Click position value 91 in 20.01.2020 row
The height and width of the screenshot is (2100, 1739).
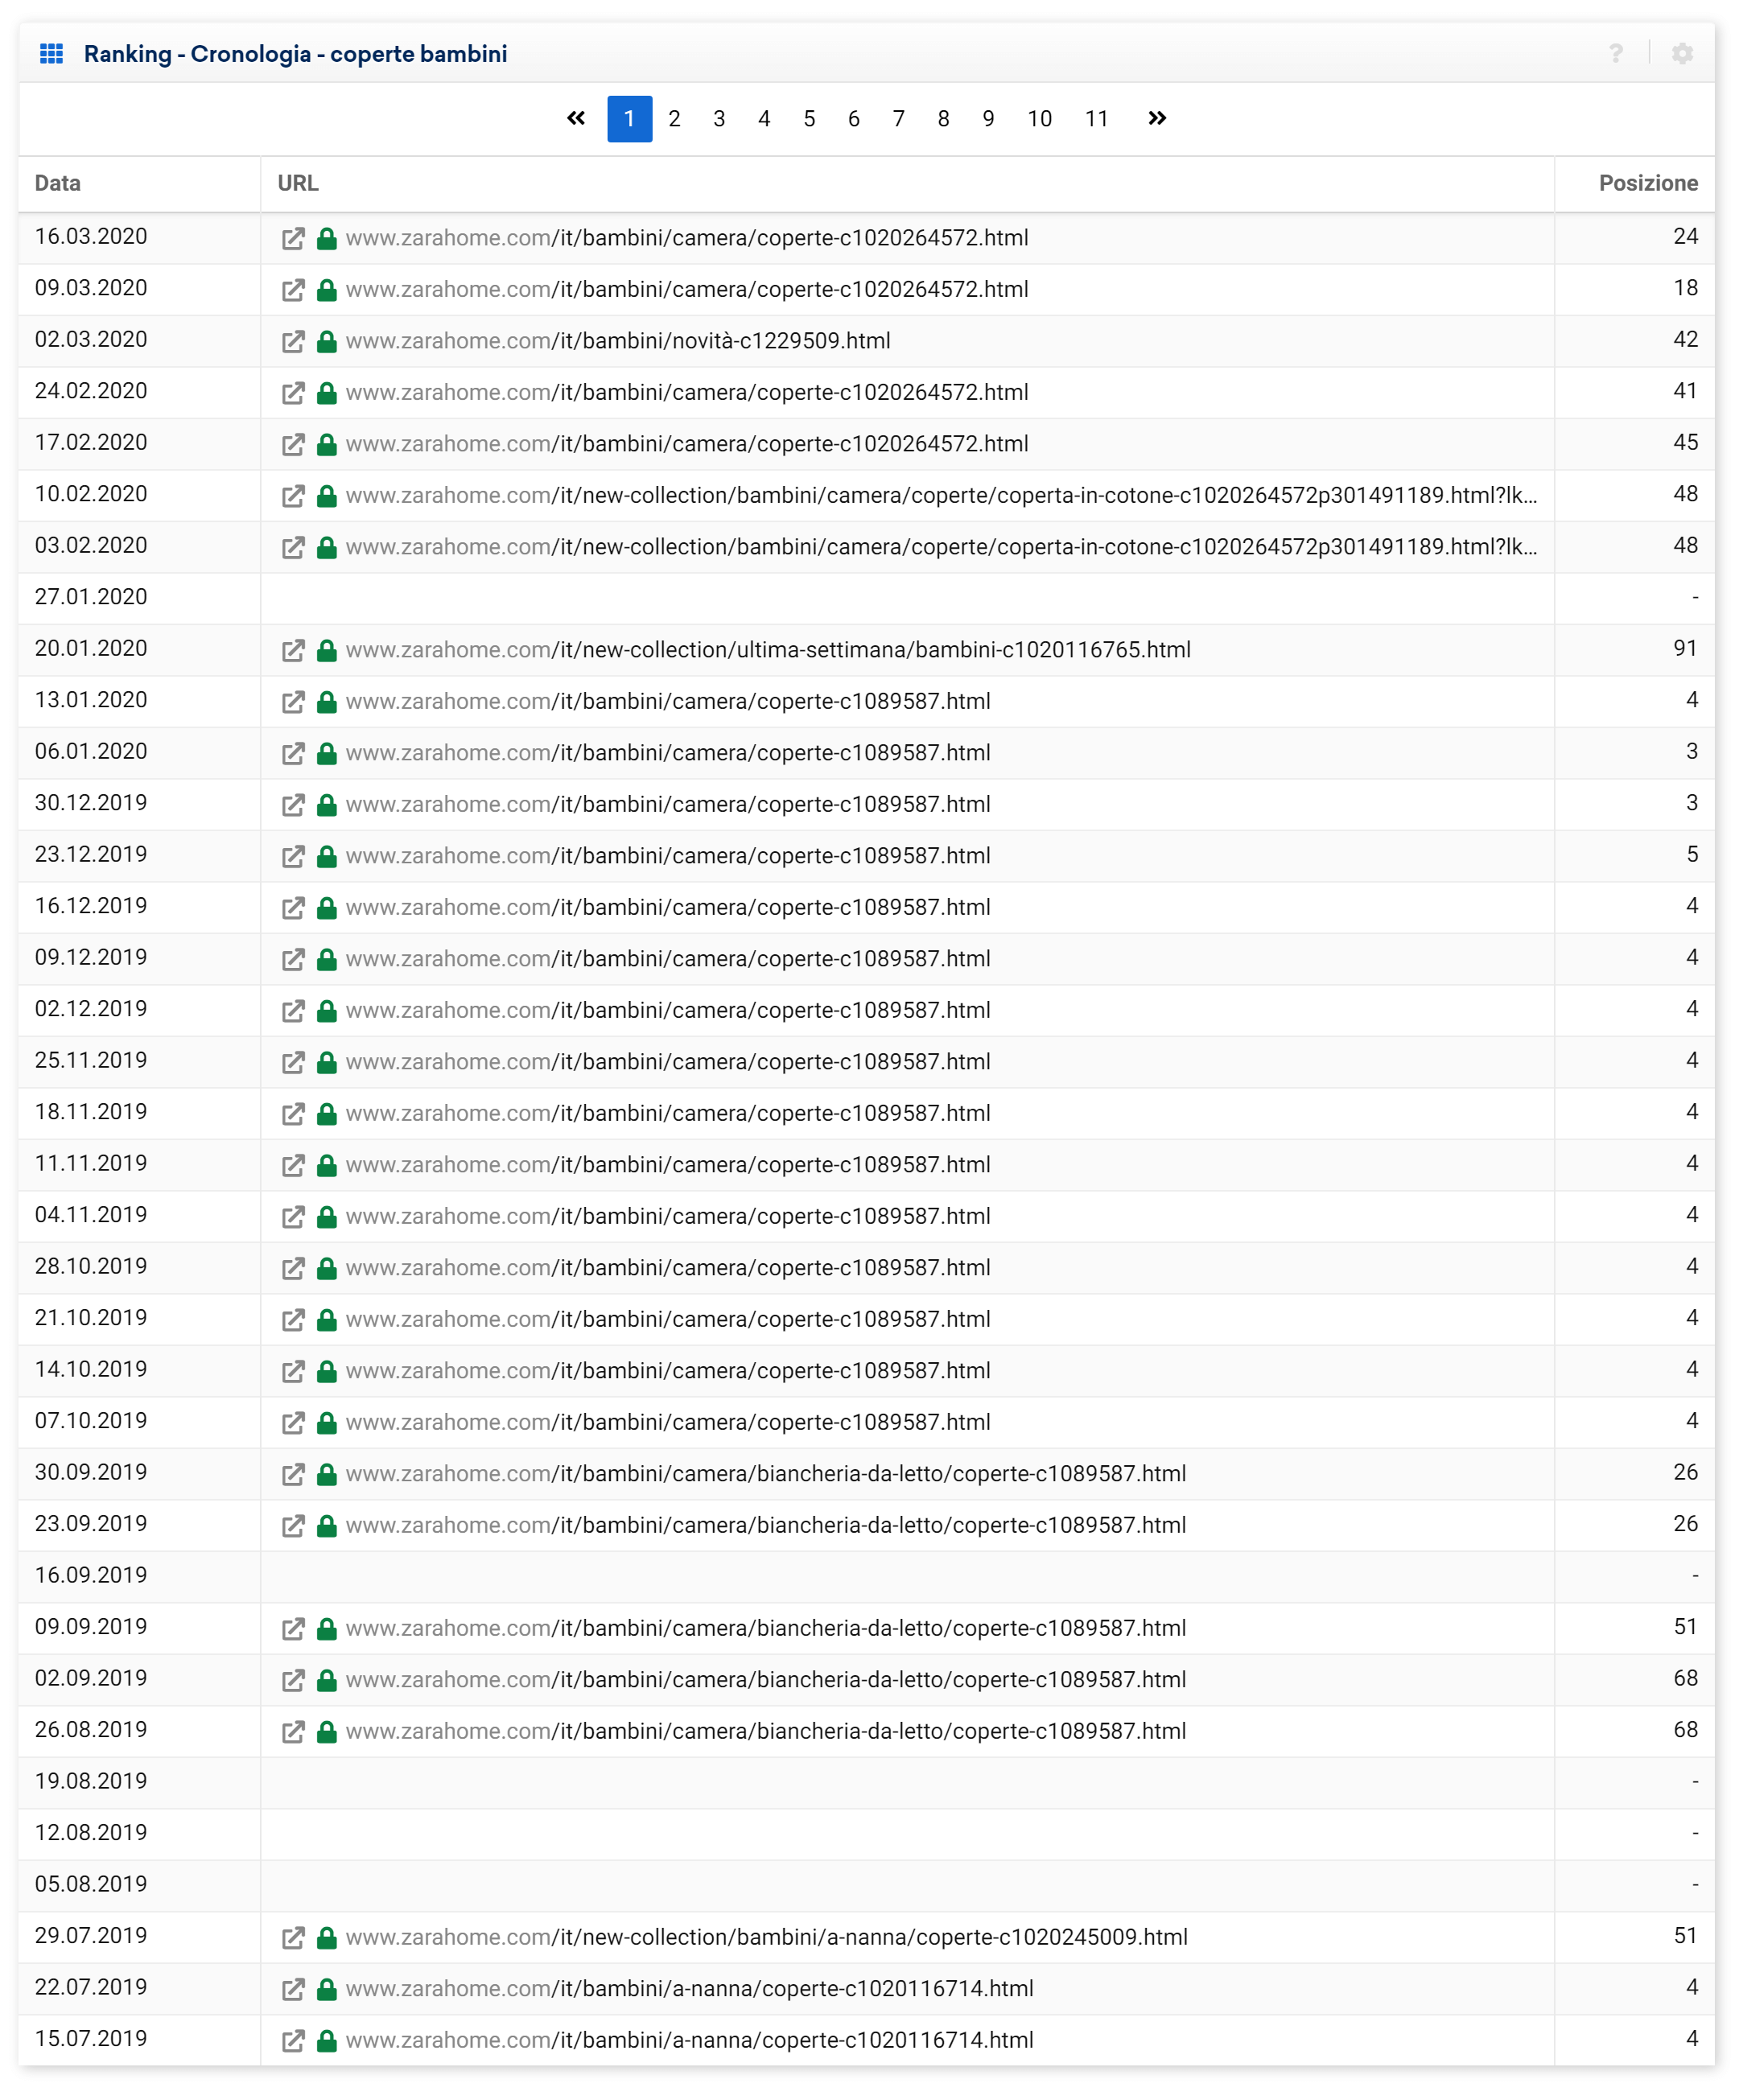[1685, 649]
